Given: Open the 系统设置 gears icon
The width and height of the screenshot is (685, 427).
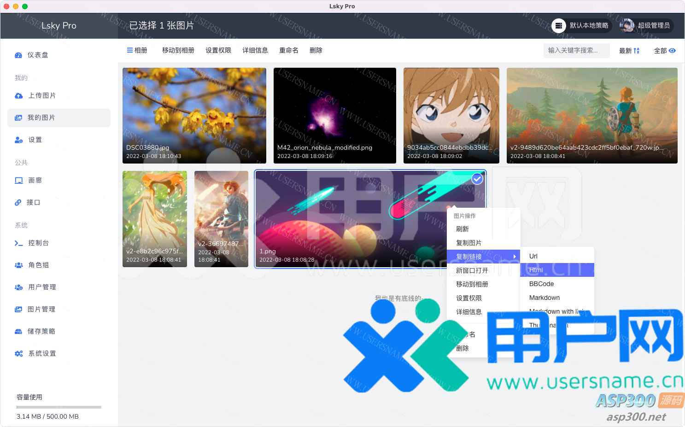Looking at the screenshot, I should click(19, 354).
